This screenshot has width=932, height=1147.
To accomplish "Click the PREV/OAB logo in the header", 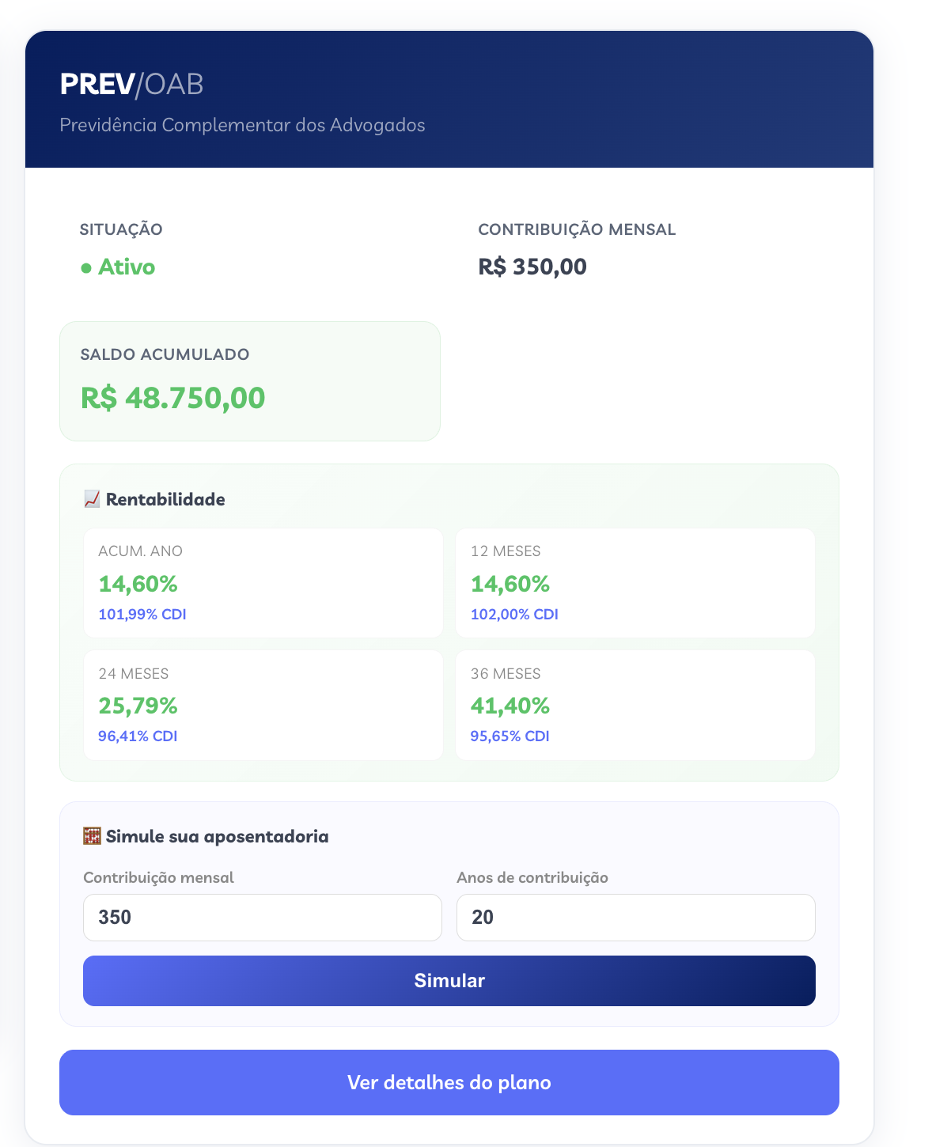I will click(131, 84).
